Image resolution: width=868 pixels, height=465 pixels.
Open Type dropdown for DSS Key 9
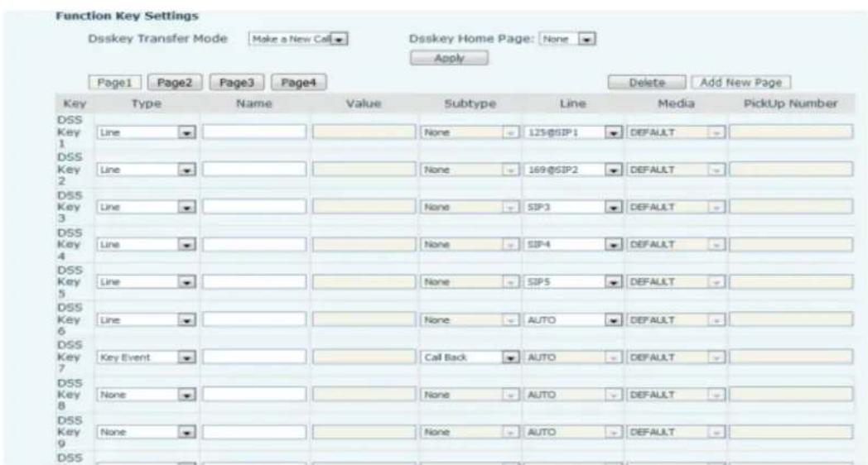146,432
